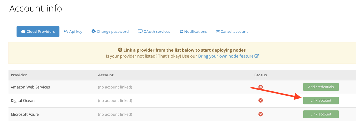Select the Digital Ocean provider name

pyautogui.click(x=23, y=101)
